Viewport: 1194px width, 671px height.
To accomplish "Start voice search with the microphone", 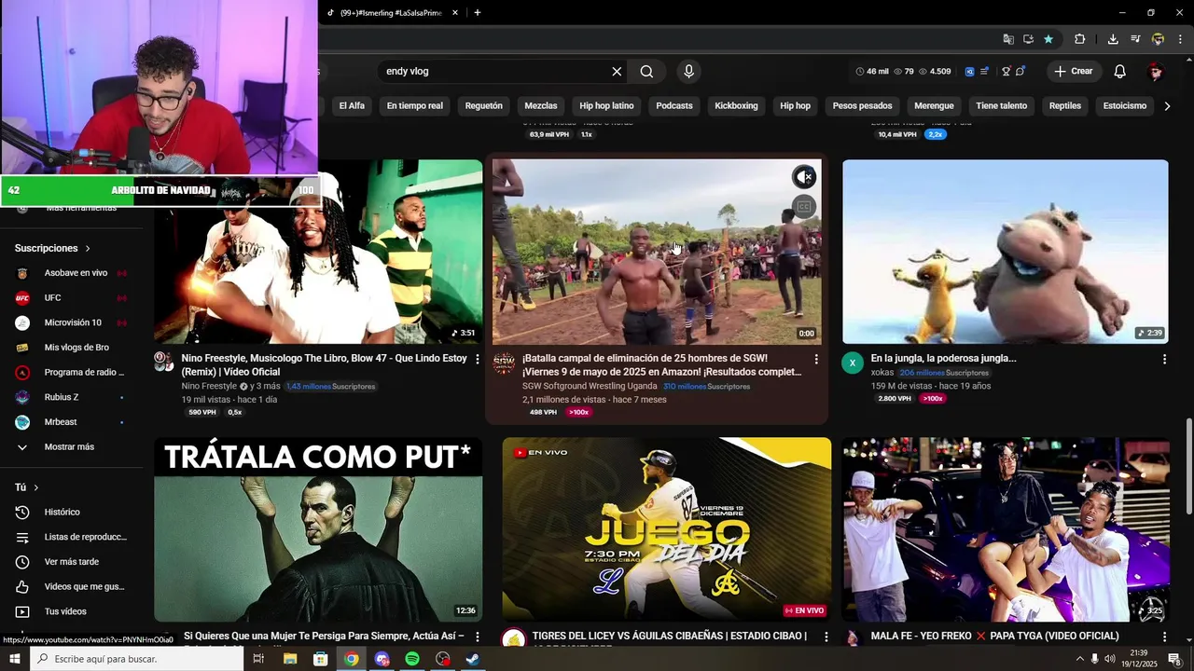I will coord(689,72).
